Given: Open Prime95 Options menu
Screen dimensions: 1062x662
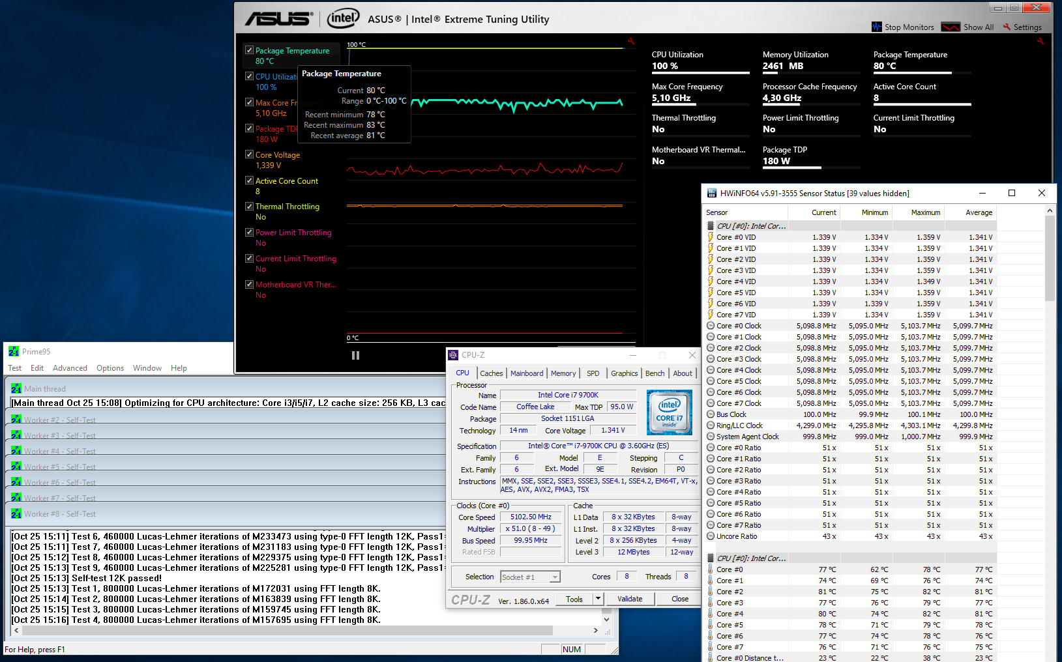Looking at the screenshot, I should pyautogui.click(x=110, y=368).
